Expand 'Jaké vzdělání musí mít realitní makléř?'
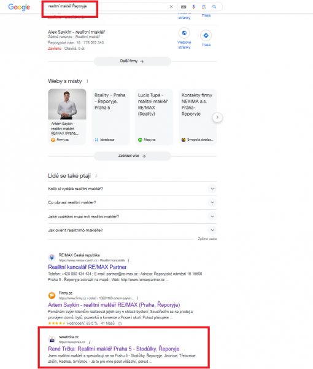313x369 pixels. [x=133, y=216]
